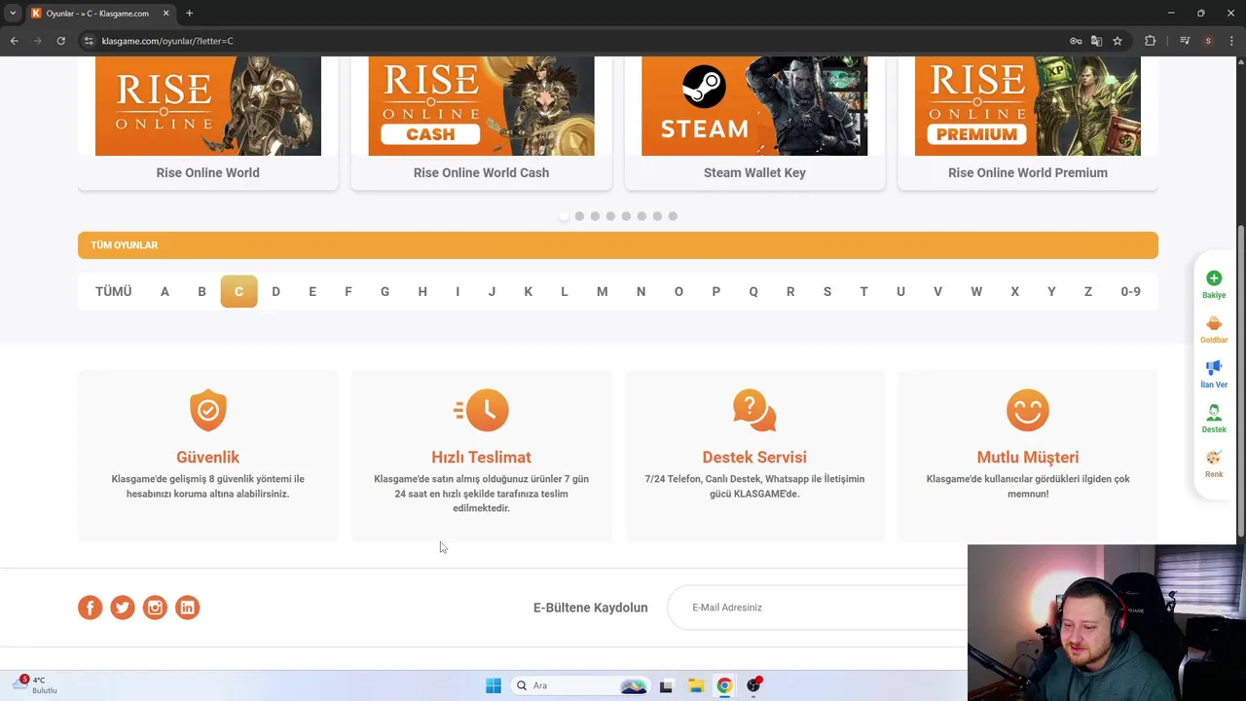The image size is (1246, 701).
Task: Open the browser extensions puzzle icon
Action: (1150, 41)
